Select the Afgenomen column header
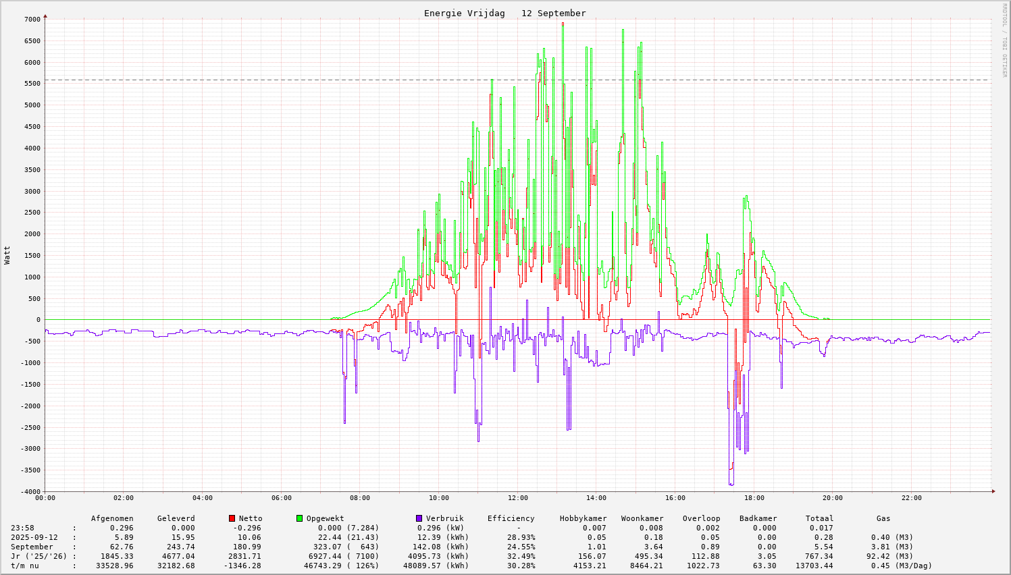This screenshot has height=575, width=1011. (x=112, y=518)
